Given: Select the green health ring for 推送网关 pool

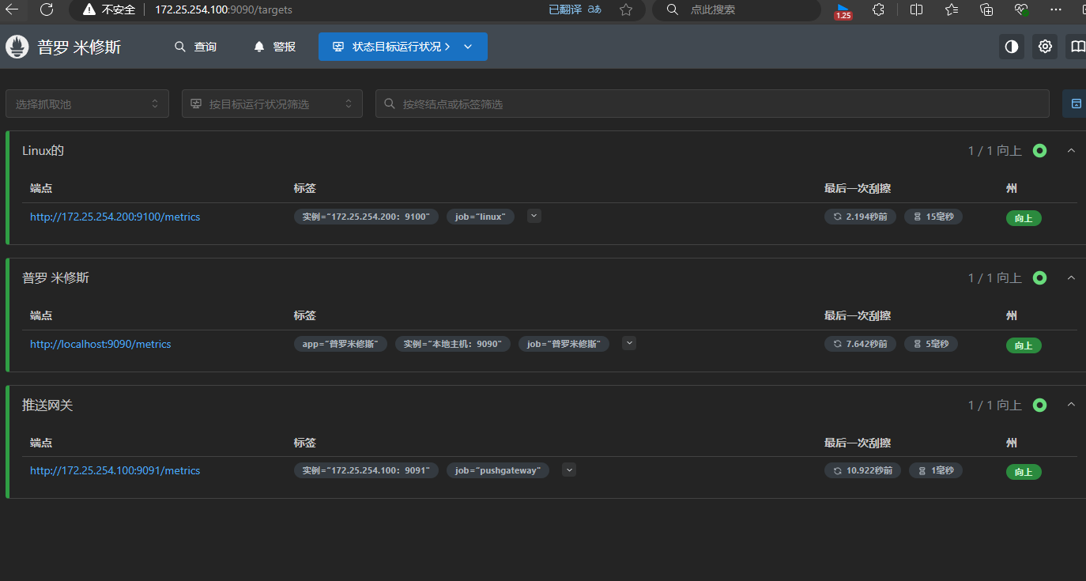Looking at the screenshot, I should [1039, 405].
